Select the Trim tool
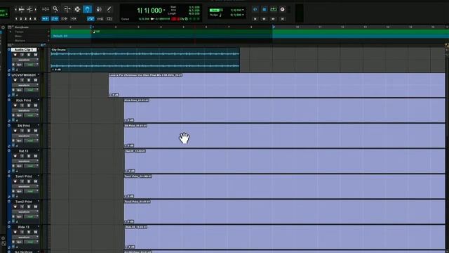The height and width of the screenshot is (253, 449). tap(67, 9)
